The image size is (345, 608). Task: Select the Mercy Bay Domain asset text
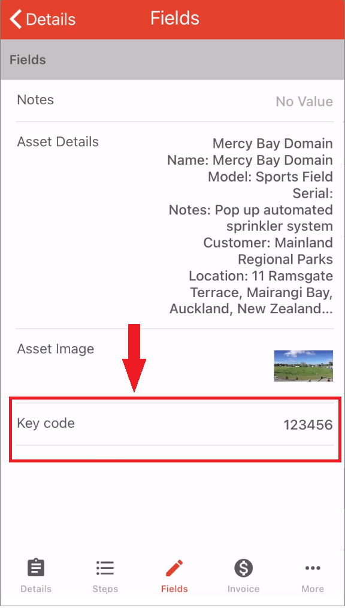coord(273,143)
